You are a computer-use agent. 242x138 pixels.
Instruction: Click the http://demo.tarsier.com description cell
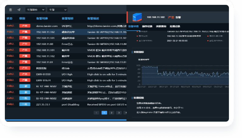107,26
